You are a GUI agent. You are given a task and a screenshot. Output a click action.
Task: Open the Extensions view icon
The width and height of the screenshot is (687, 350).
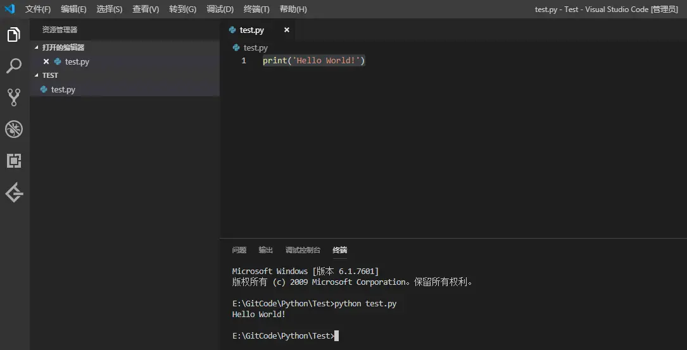14,161
